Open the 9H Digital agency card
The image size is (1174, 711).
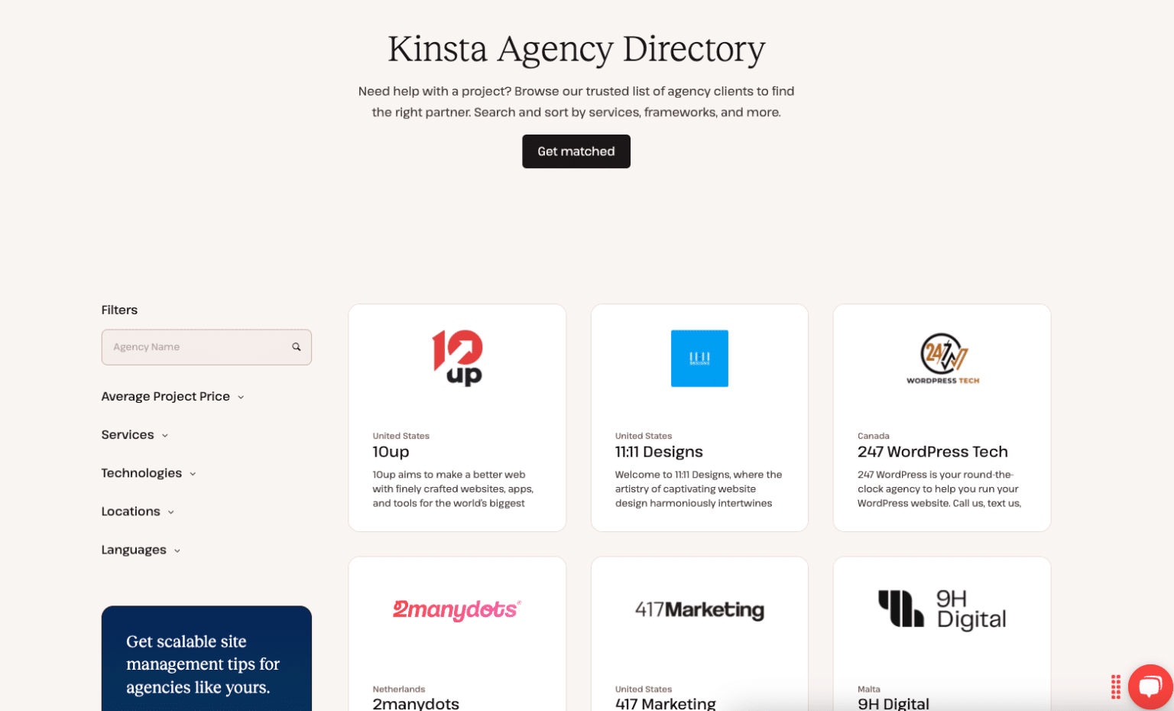click(941, 635)
